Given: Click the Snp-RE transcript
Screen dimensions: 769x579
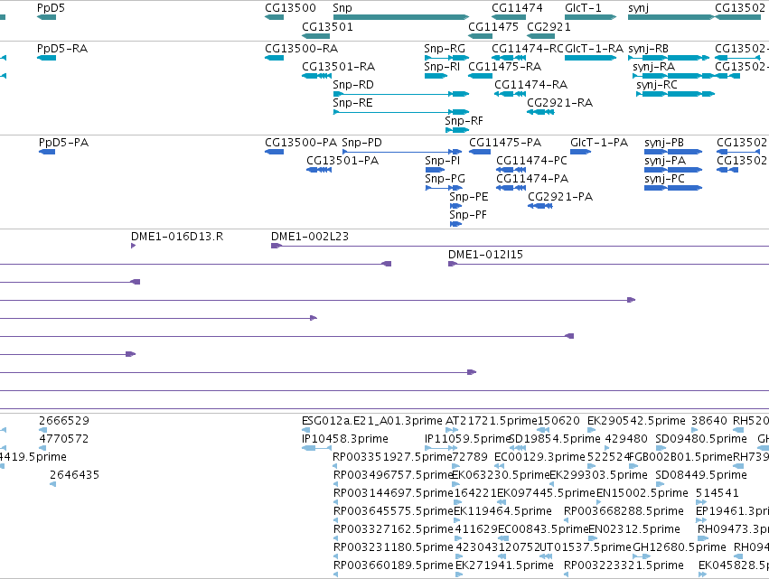Looking at the screenshot, I should click(x=400, y=112).
